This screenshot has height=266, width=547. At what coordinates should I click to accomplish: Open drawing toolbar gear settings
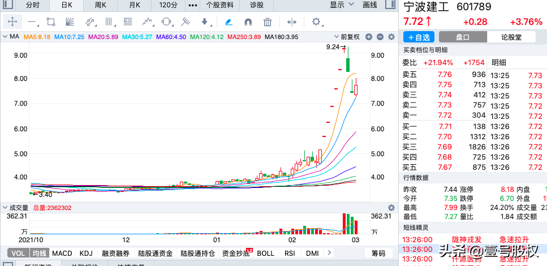(316, 22)
